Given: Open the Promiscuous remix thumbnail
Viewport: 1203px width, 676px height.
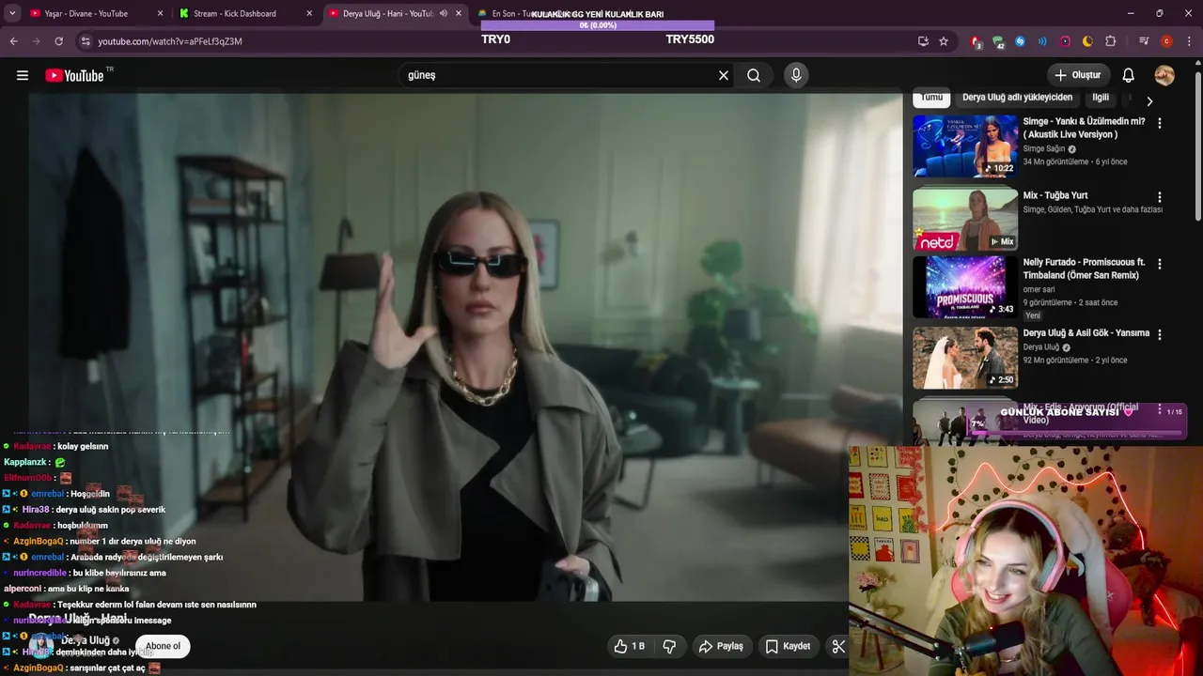Looking at the screenshot, I should (x=965, y=287).
